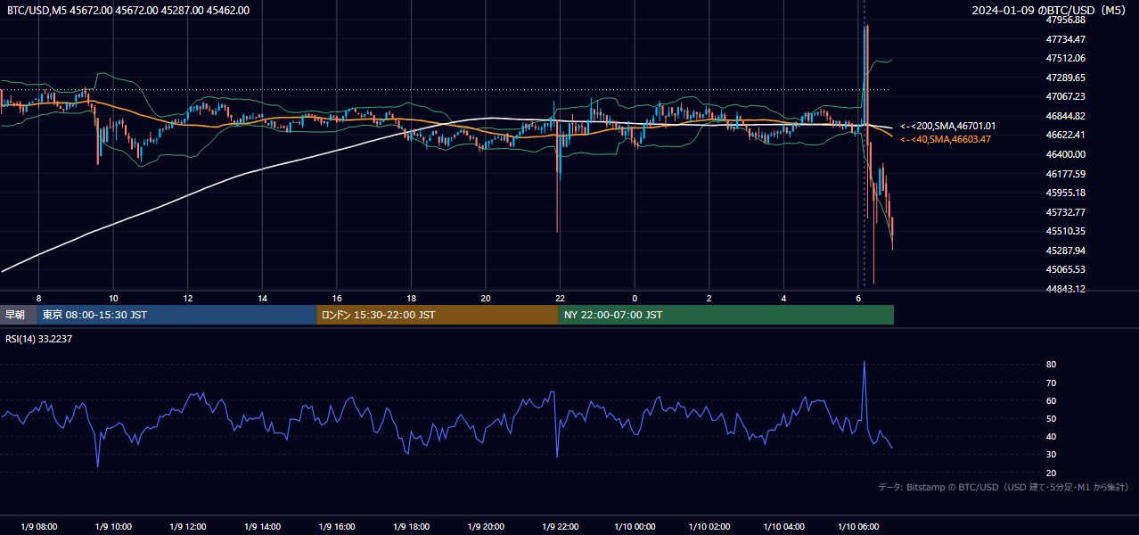The image size is (1139, 535).
Task: Click the 東京 08:00-15:30 JST session bar
Action: pyautogui.click(x=176, y=315)
